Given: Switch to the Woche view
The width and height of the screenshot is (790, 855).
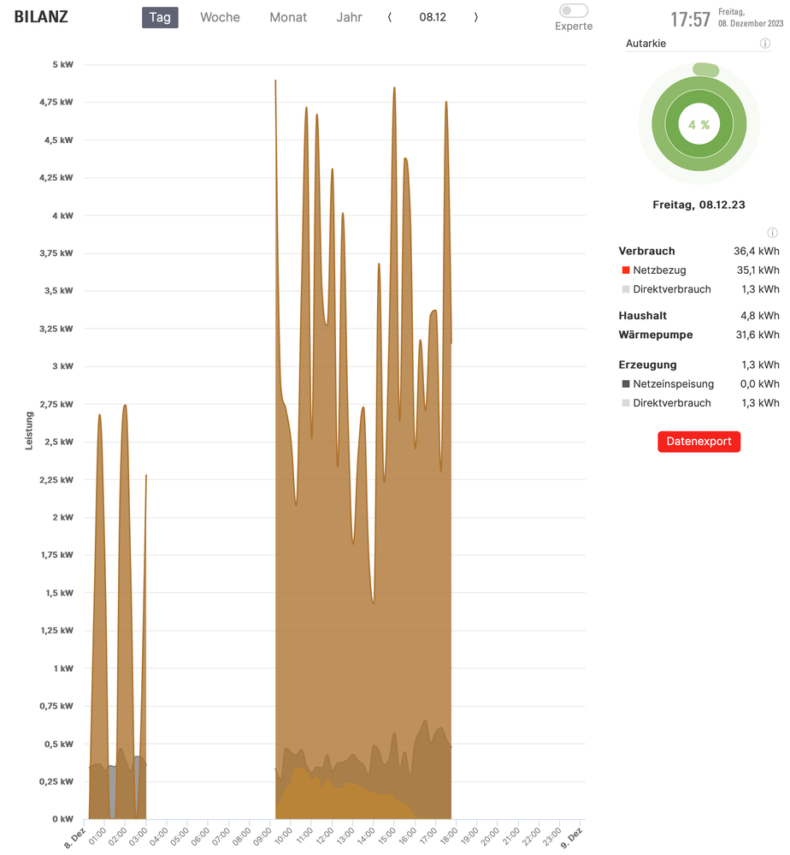Looking at the screenshot, I should coord(220,17).
